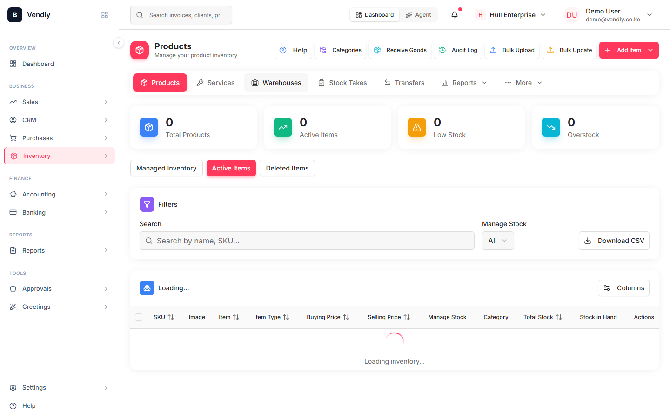Expand the Sales sidebar section
This screenshot has width=670, height=418.
(x=59, y=102)
